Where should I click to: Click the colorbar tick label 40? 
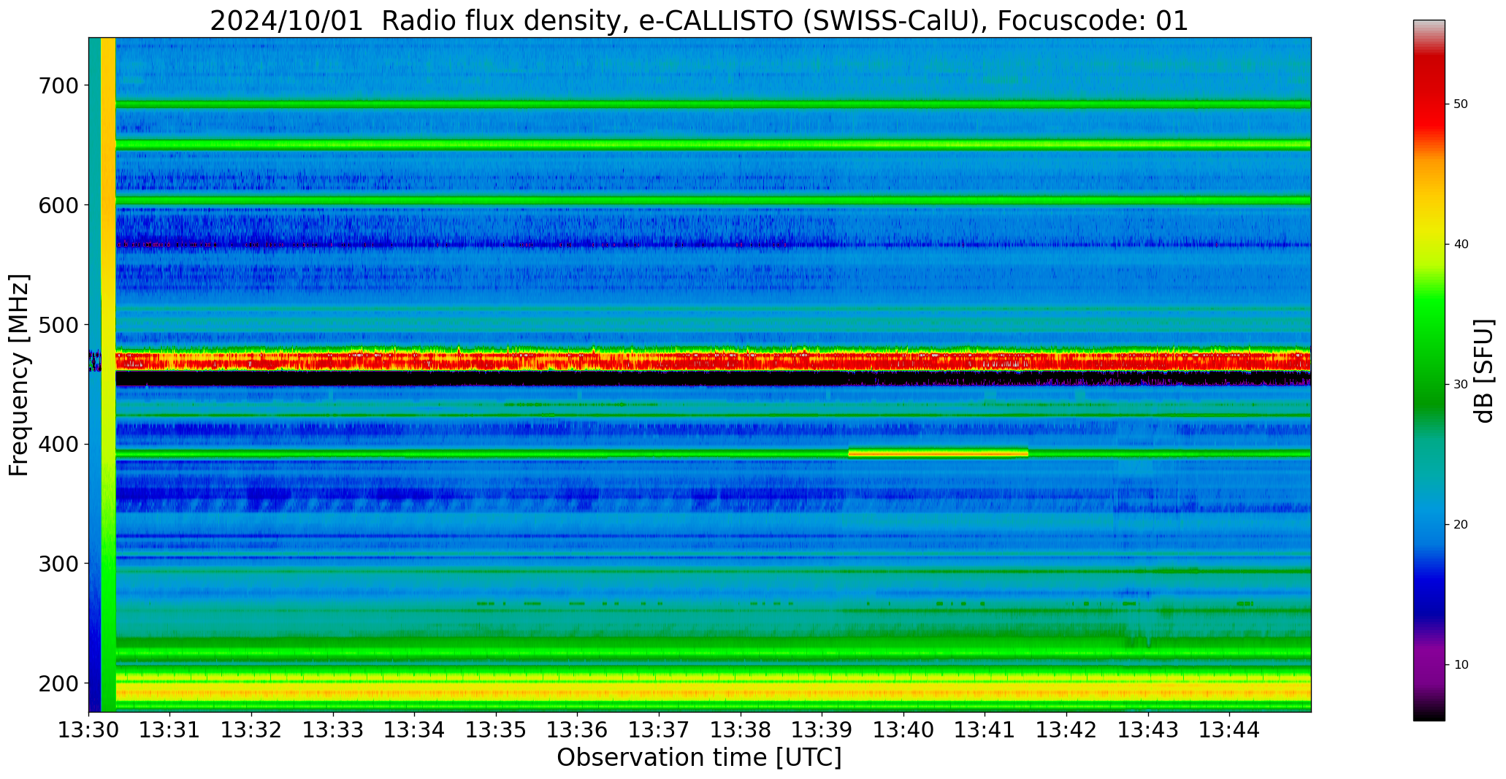[x=1461, y=245]
